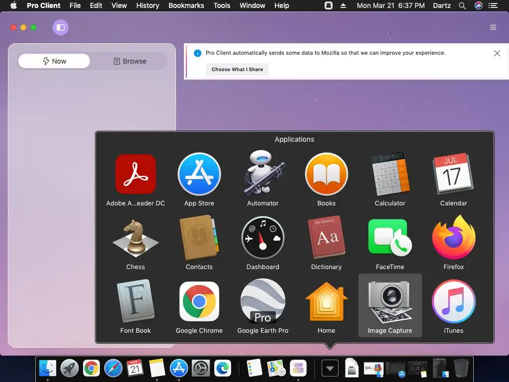Open Adobe Acrobat Reader DC from Applications
This screenshot has width=509, height=382.
(x=136, y=175)
